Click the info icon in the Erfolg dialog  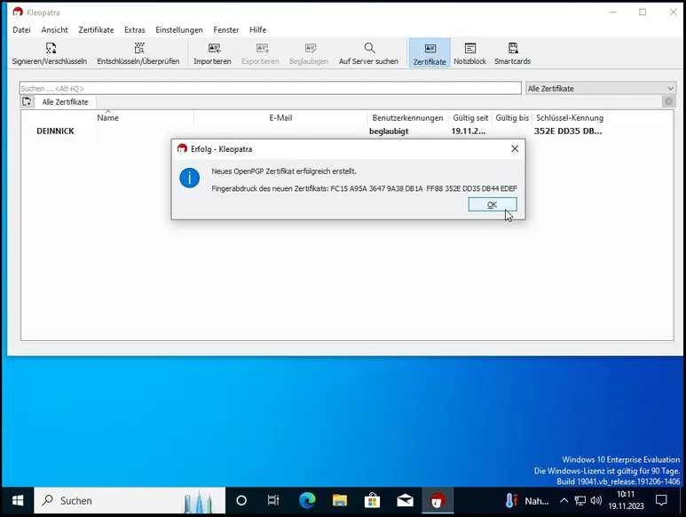click(x=189, y=178)
